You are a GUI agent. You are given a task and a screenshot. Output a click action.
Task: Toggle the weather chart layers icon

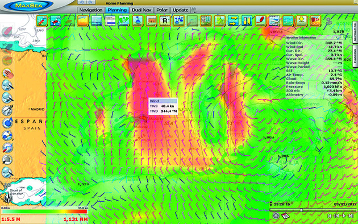click(x=274, y=20)
